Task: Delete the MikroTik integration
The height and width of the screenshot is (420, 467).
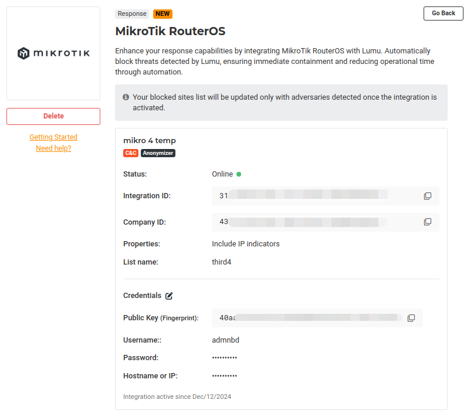Action: click(53, 116)
